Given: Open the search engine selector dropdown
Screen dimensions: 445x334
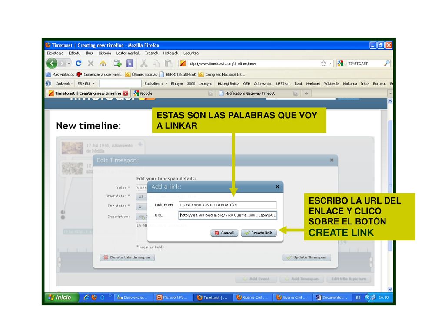Looking at the screenshot, I should coord(342,63).
